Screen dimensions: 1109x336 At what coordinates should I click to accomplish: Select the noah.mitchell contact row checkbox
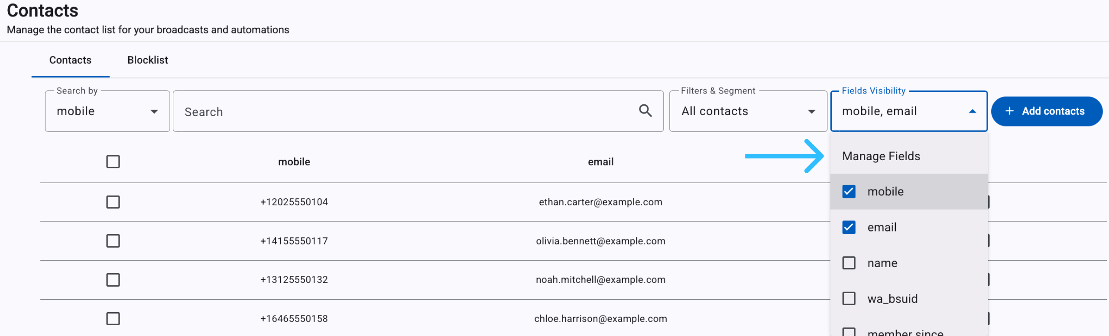click(113, 280)
